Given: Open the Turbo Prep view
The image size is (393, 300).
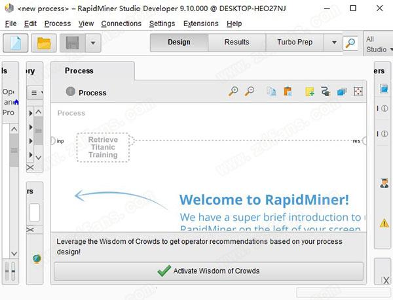Looking at the screenshot, I should pos(295,42).
